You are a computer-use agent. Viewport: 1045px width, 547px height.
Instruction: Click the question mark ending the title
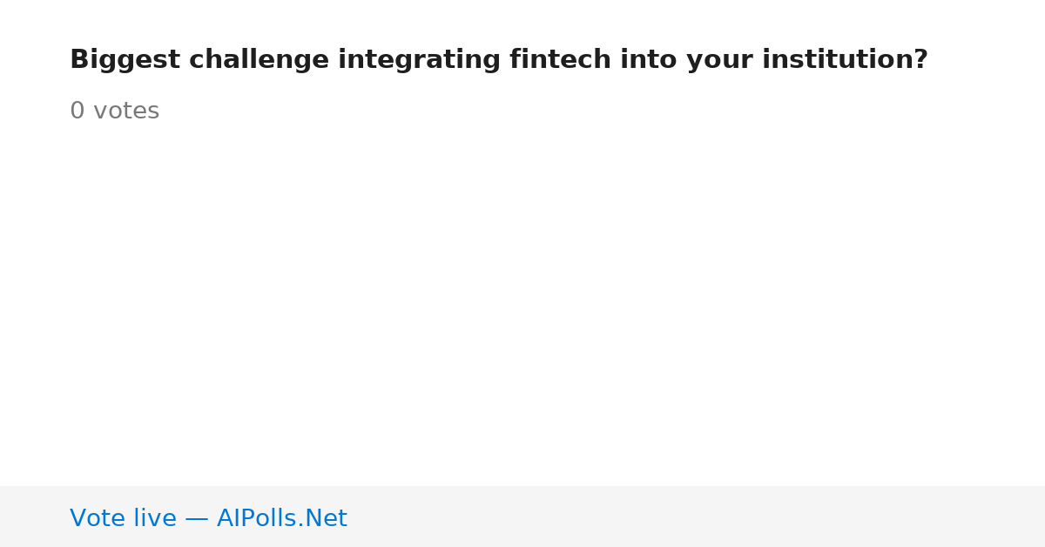point(920,60)
